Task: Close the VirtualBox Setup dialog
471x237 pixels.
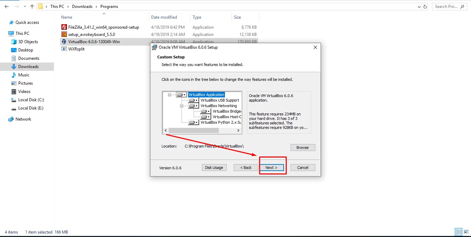Action: click(315, 47)
